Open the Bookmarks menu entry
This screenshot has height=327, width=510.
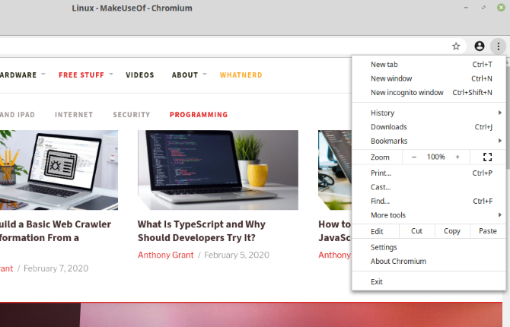(429, 141)
